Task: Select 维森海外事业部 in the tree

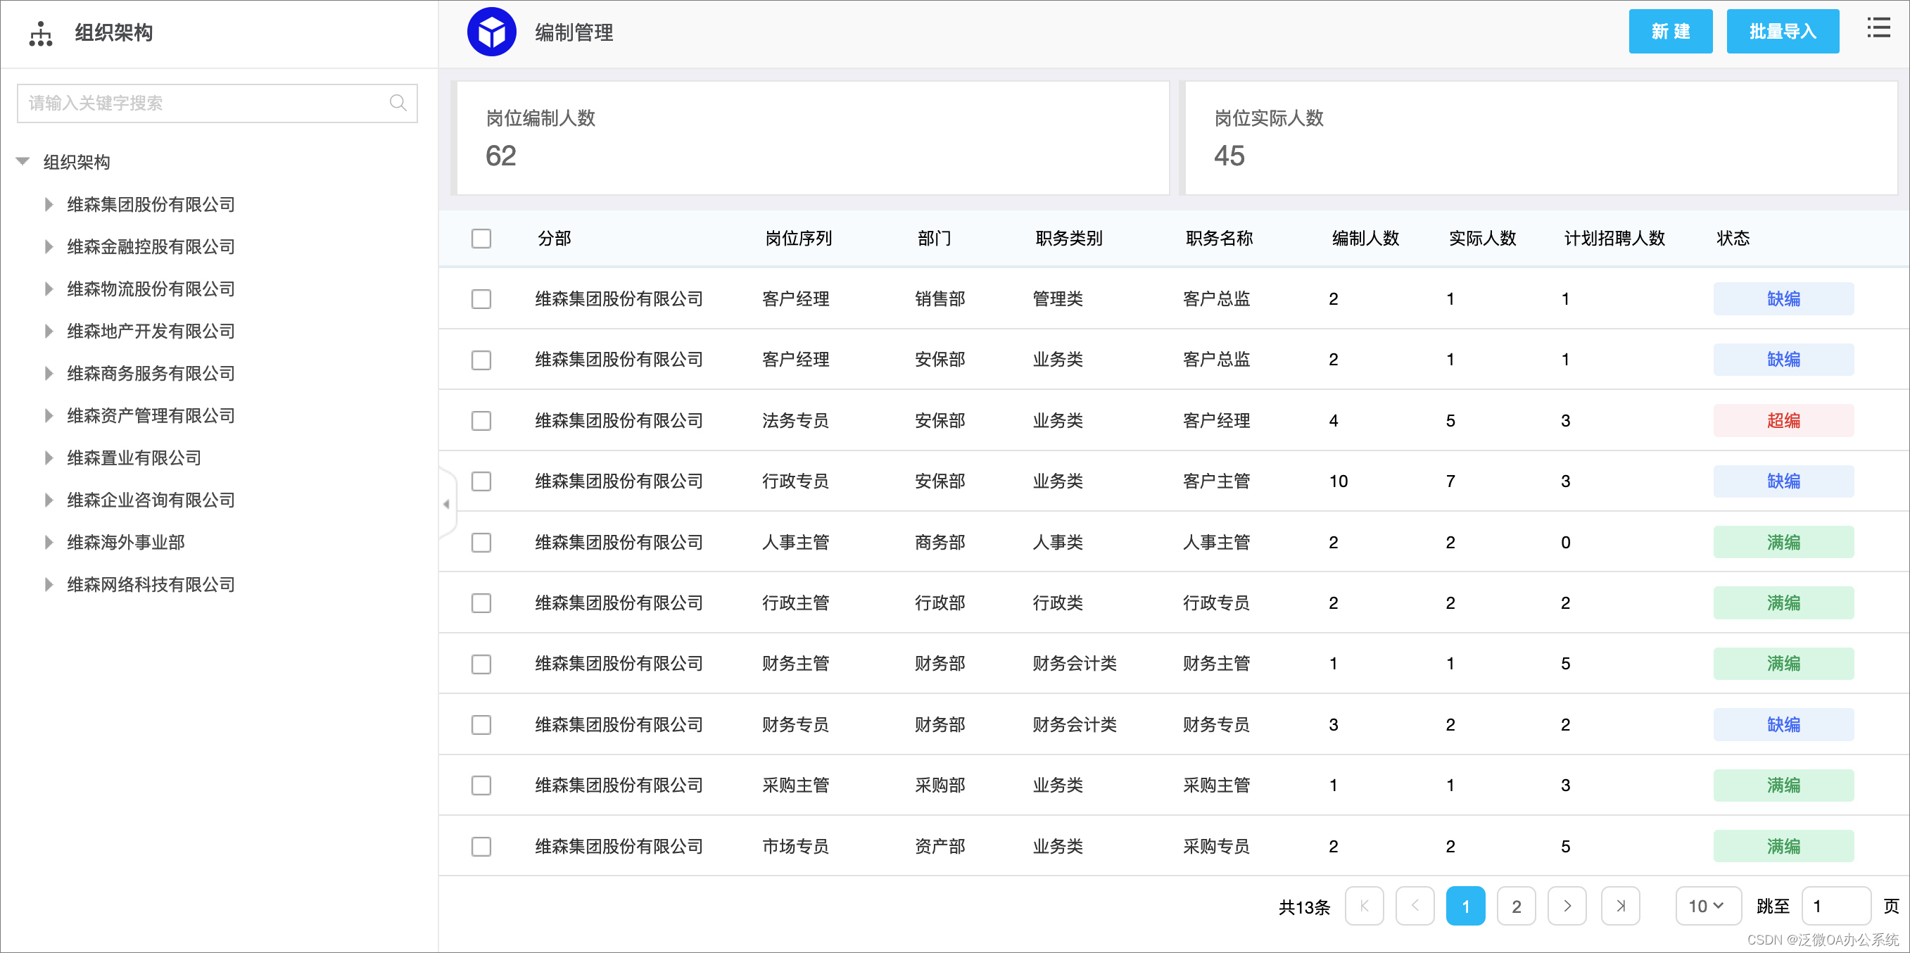Action: pos(126,542)
